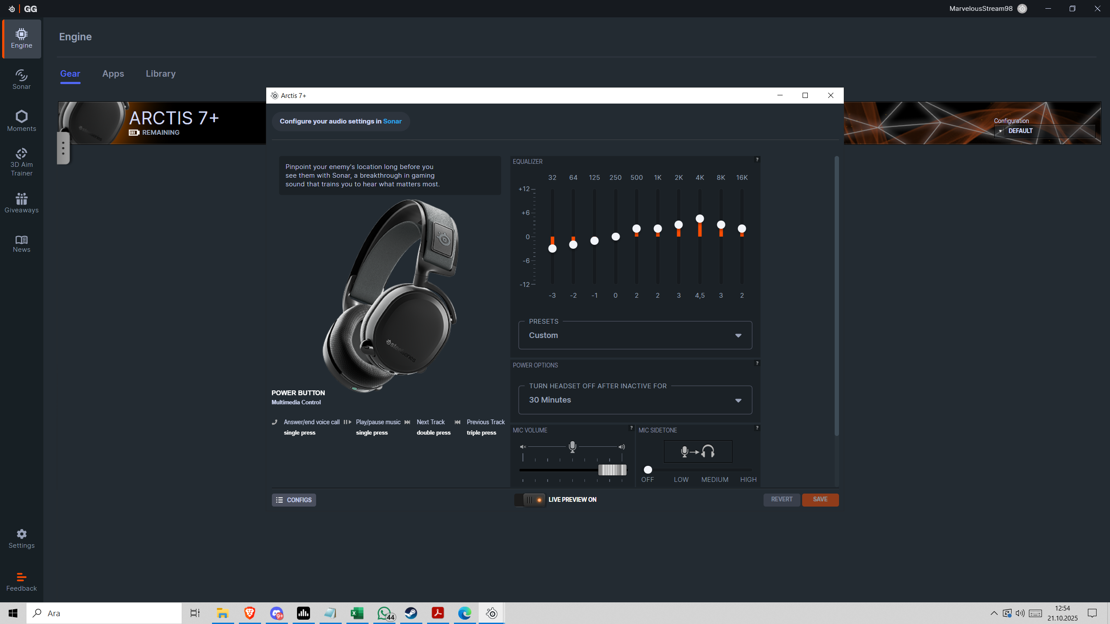This screenshot has width=1110, height=624.
Task: Open File Explorer from taskbar
Action: (223, 613)
